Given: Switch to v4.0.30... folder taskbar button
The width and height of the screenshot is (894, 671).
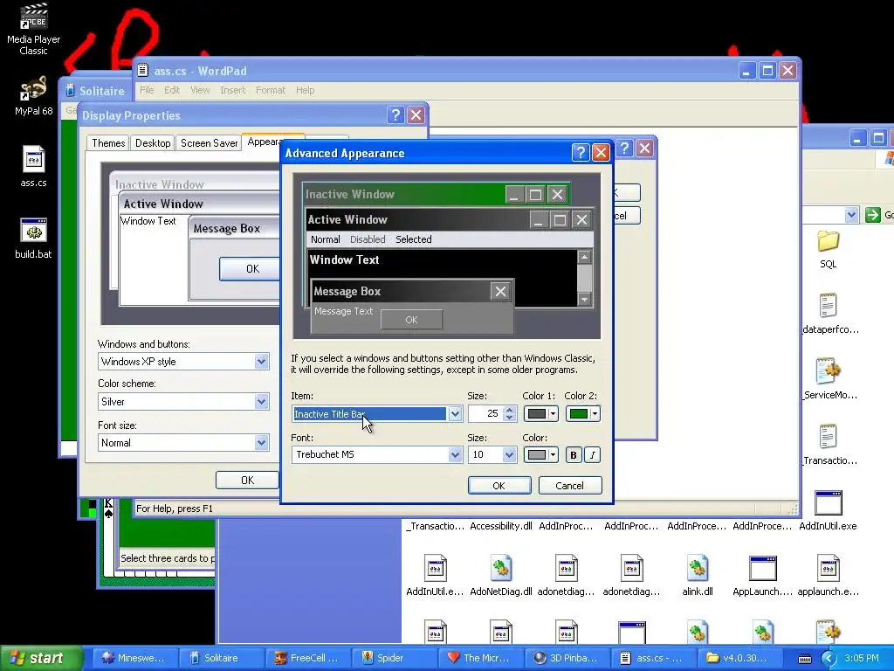Looking at the screenshot, I should coord(740,658).
